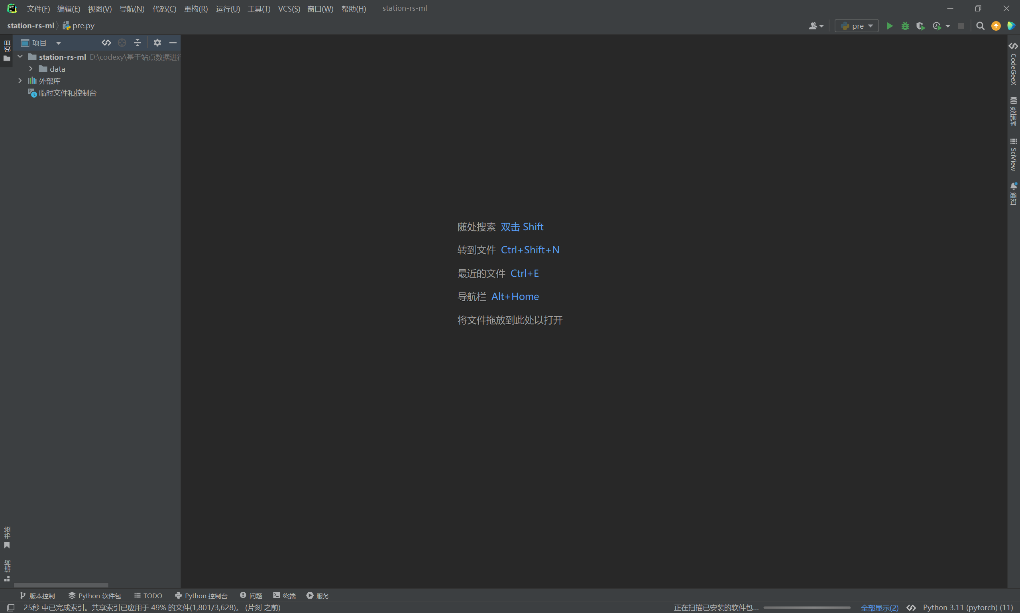Run the pre configuration with green play

889,26
